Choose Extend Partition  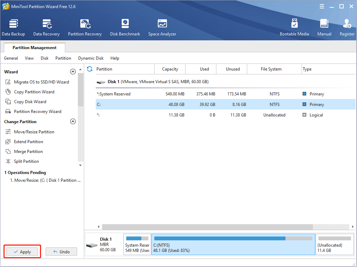click(24, 142)
